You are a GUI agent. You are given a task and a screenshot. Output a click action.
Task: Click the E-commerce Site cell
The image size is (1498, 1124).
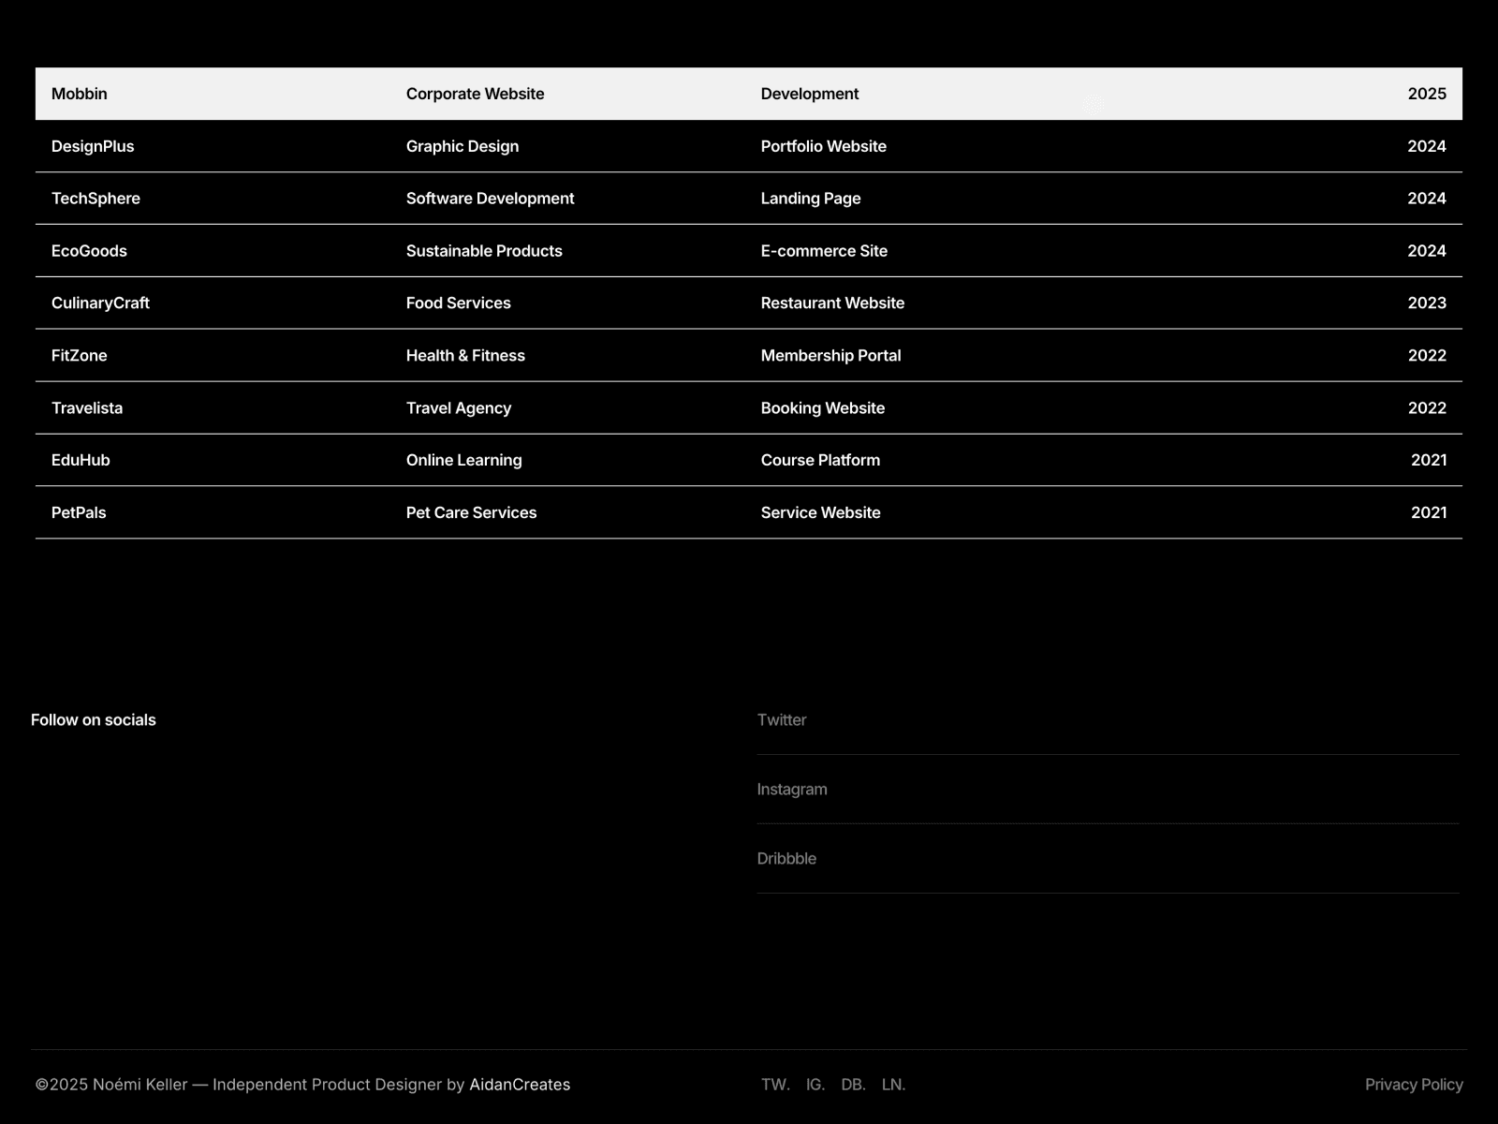(824, 251)
